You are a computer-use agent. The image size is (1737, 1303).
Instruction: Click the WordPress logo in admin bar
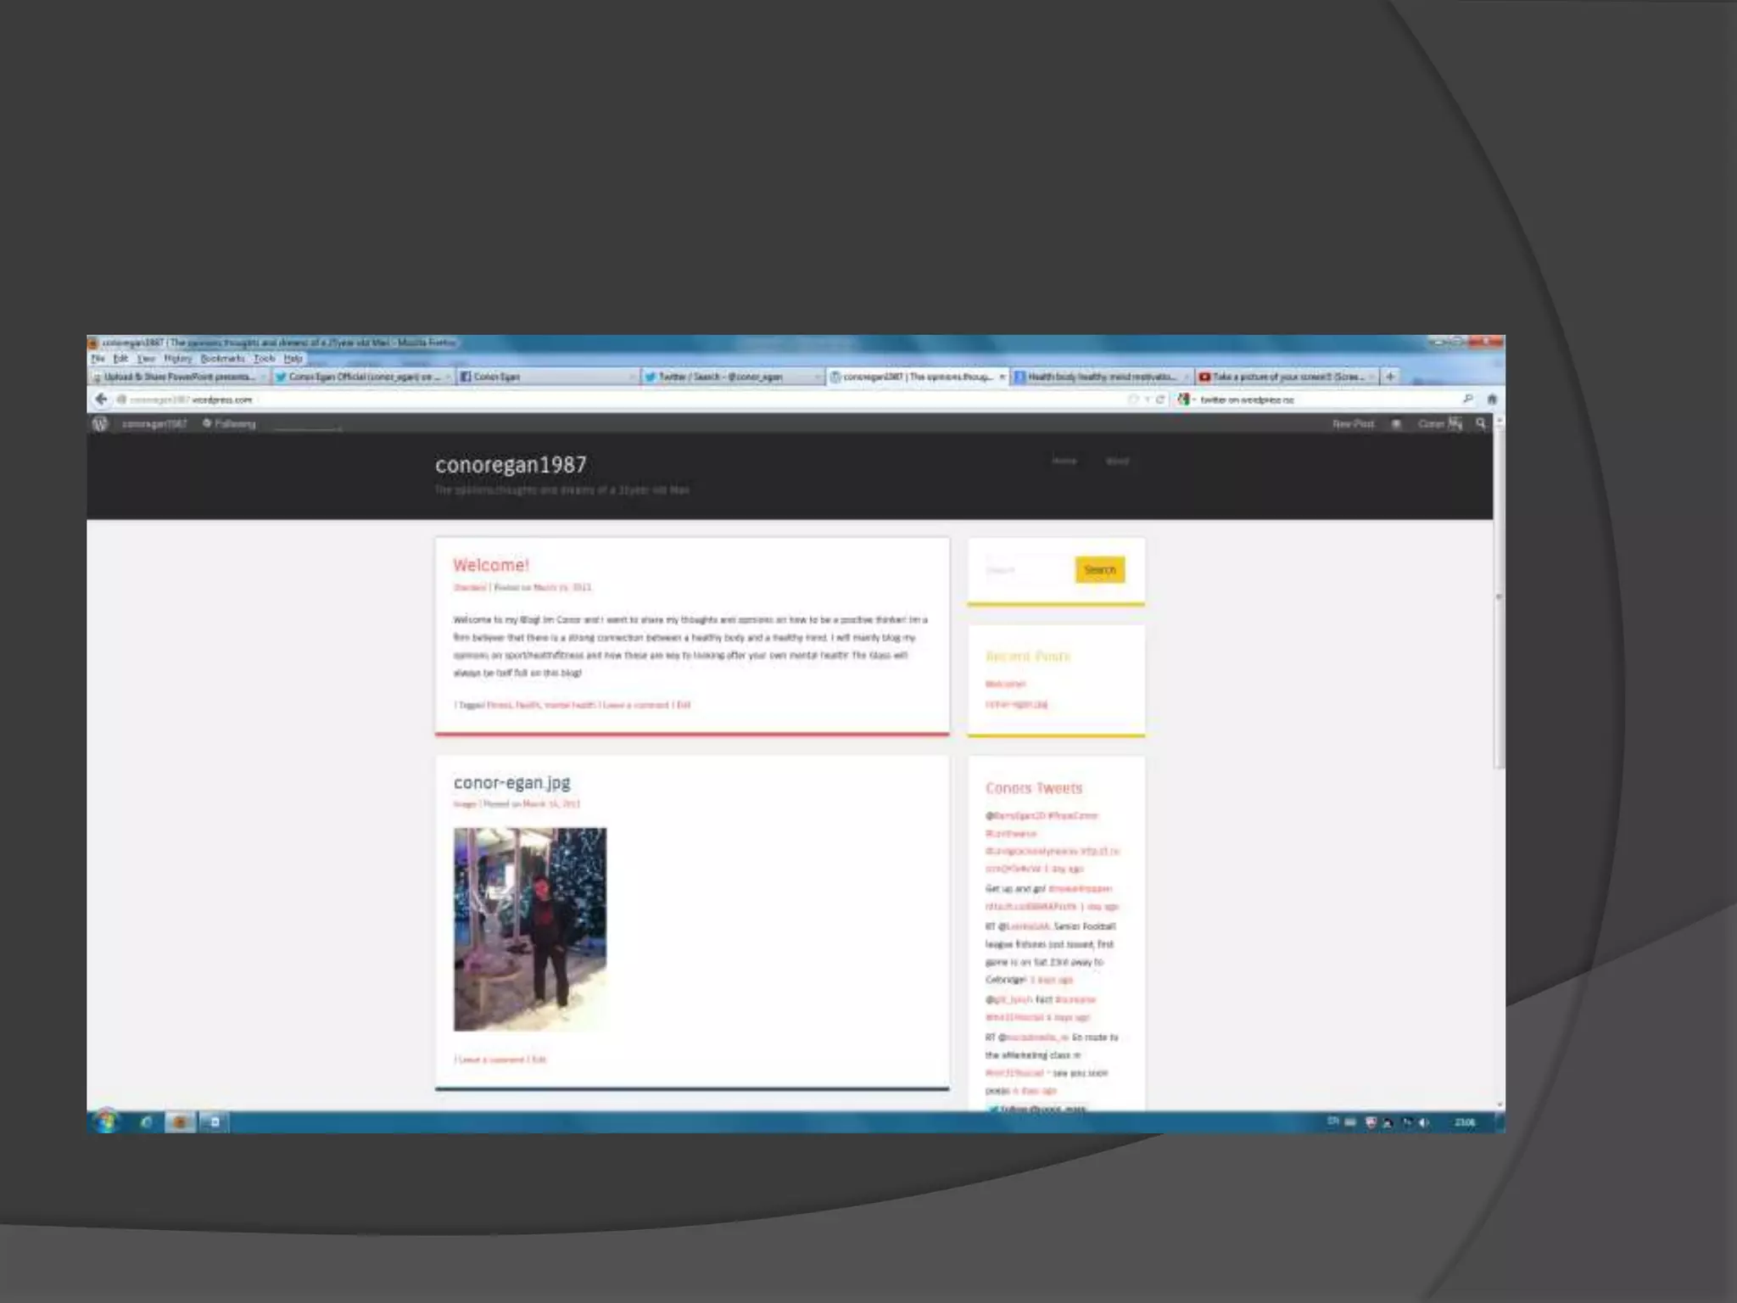(100, 423)
